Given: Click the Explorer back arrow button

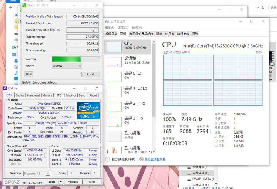Looking at the screenshot, I should 11,7.
